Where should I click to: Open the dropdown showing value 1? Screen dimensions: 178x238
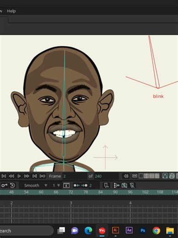pyautogui.click(x=56, y=185)
